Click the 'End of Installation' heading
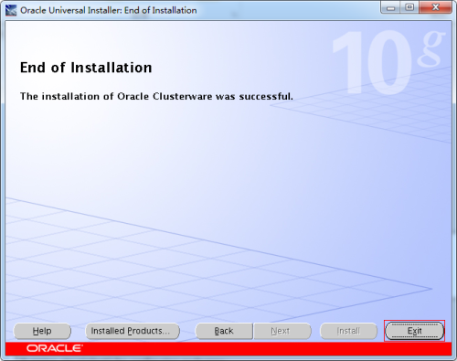457x361 pixels. click(x=86, y=68)
